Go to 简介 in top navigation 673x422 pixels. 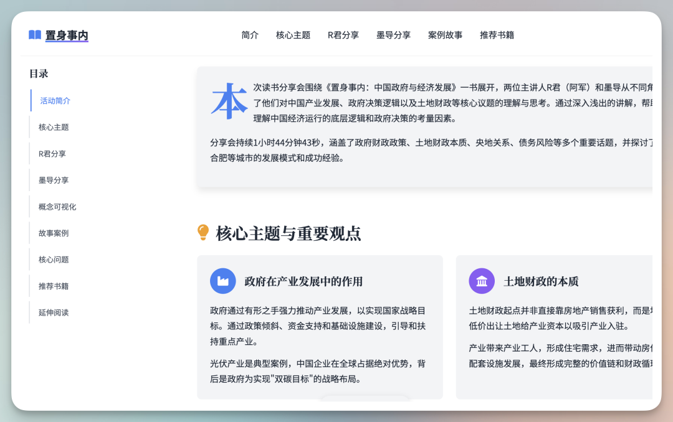click(x=250, y=35)
